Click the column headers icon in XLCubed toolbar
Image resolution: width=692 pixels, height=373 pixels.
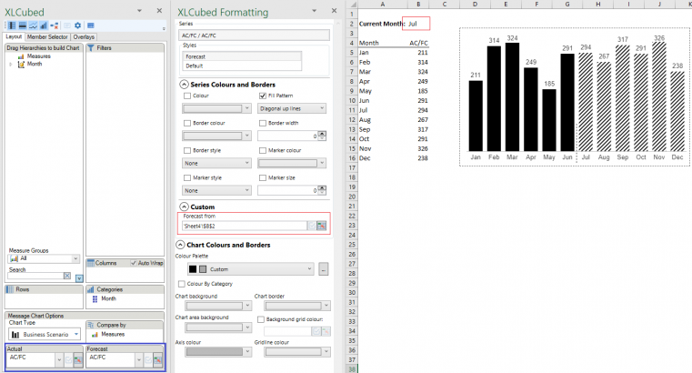pyautogui.click(x=23, y=25)
